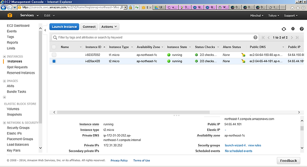Collapse the NETWORK & SECURITY section
The width and height of the screenshot is (307, 167).
pyautogui.click(x=4, y=123)
